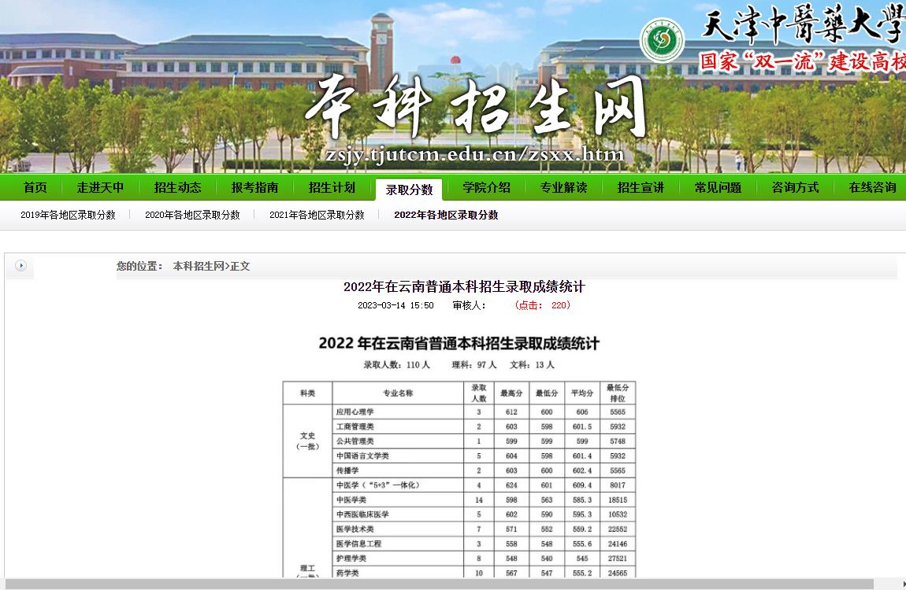Open 2020年各地区录取分数 sub-link
Viewport: 906px width, 590px height.
(192, 215)
